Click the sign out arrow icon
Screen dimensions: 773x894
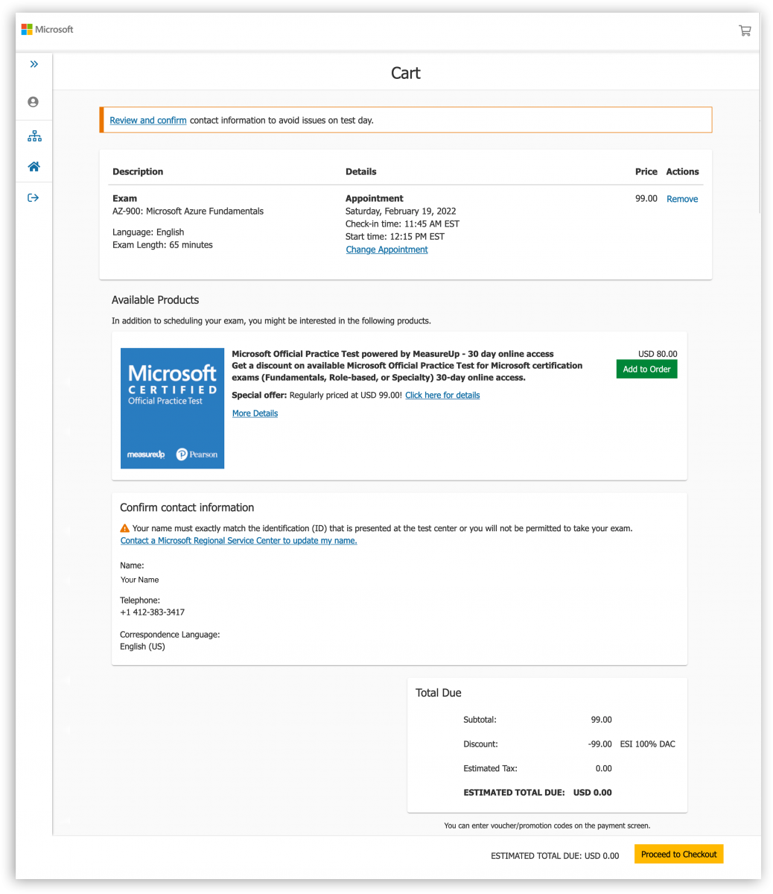click(33, 198)
